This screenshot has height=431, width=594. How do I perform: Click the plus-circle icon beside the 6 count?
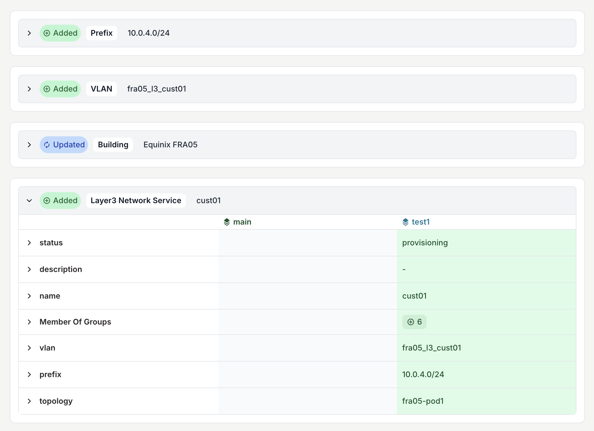tap(410, 322)
